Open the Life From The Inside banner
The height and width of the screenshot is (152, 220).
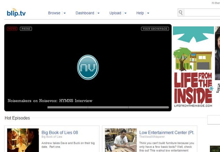coord(193,67)
